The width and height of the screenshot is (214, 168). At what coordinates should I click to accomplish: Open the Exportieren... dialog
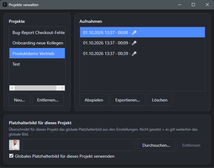coord(128,100)
